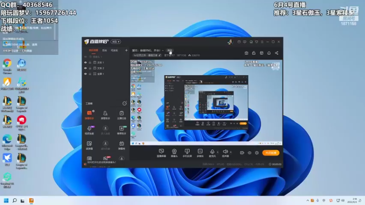The width and height of the screenshot is (365, 205).
Task: Open the settings gear in bottom bar
Action: [257, 153]
